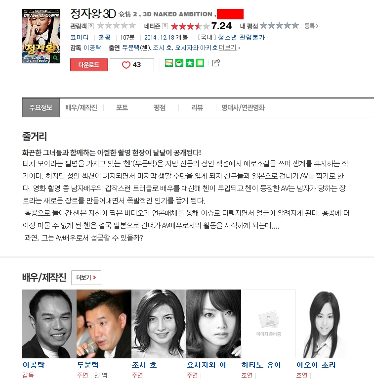Expand 배우/제작진 section with 더보기 button
Viewport: 374px width, 389px height.
[86, 278]
